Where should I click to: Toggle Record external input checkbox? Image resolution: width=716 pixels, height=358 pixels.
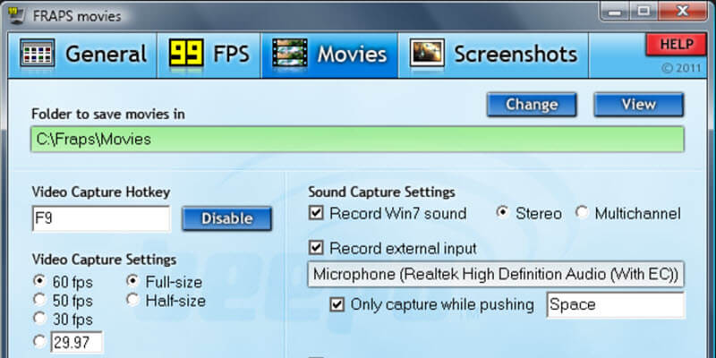tap(316, 248)
